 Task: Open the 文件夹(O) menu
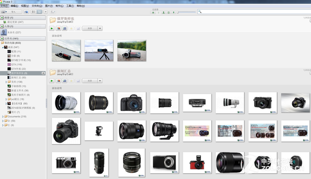pyautogui.click(x=37, y=6)
